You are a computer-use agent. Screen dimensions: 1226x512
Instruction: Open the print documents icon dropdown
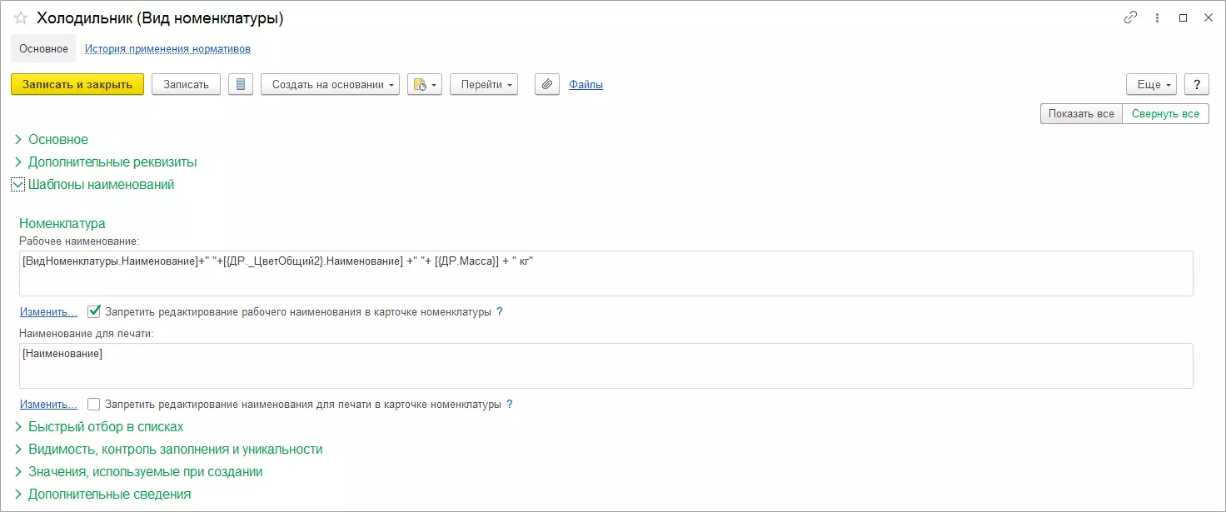click(424, 84)
